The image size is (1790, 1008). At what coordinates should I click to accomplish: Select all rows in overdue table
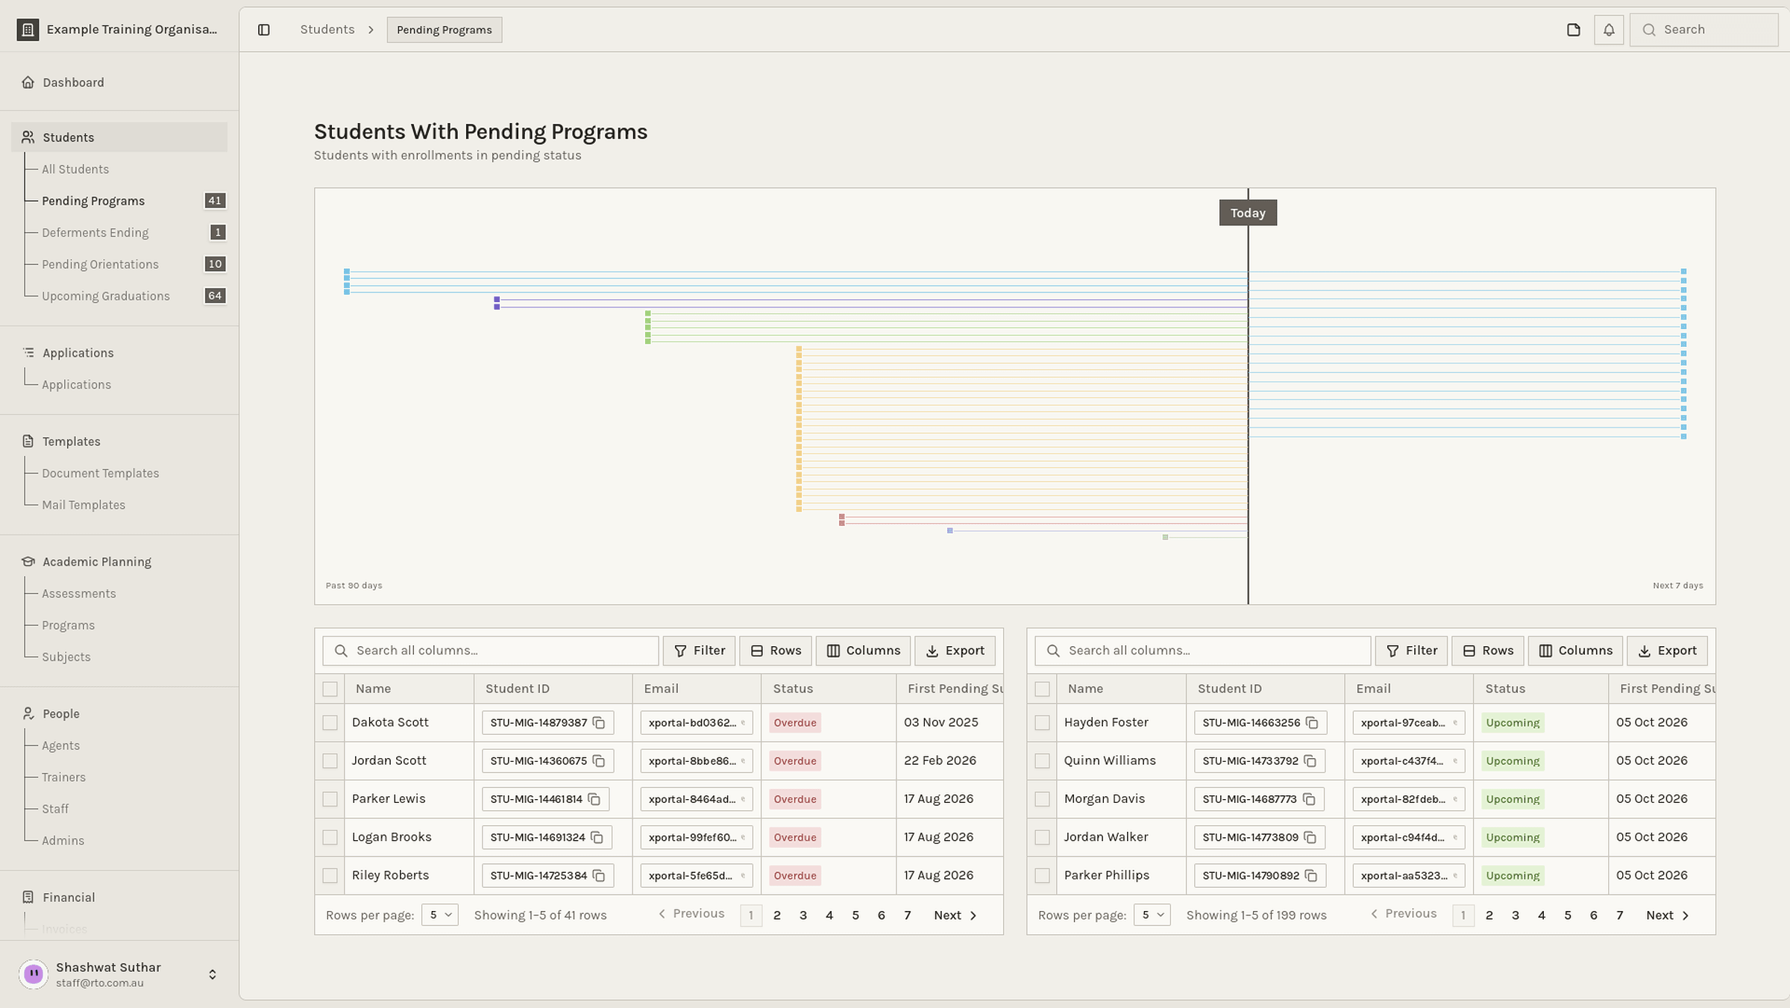pos(330,689)
